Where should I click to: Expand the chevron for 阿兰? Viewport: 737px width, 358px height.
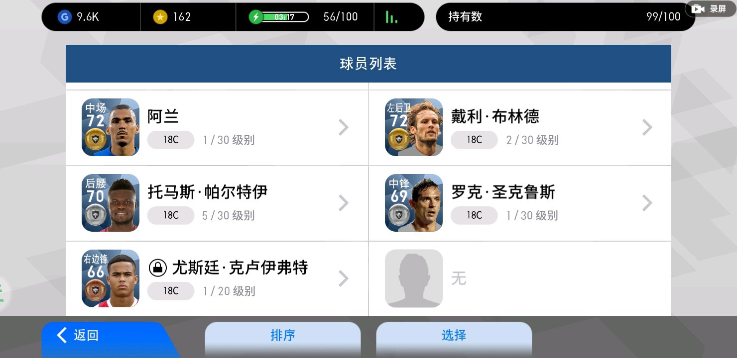click(x=343, y=127)
